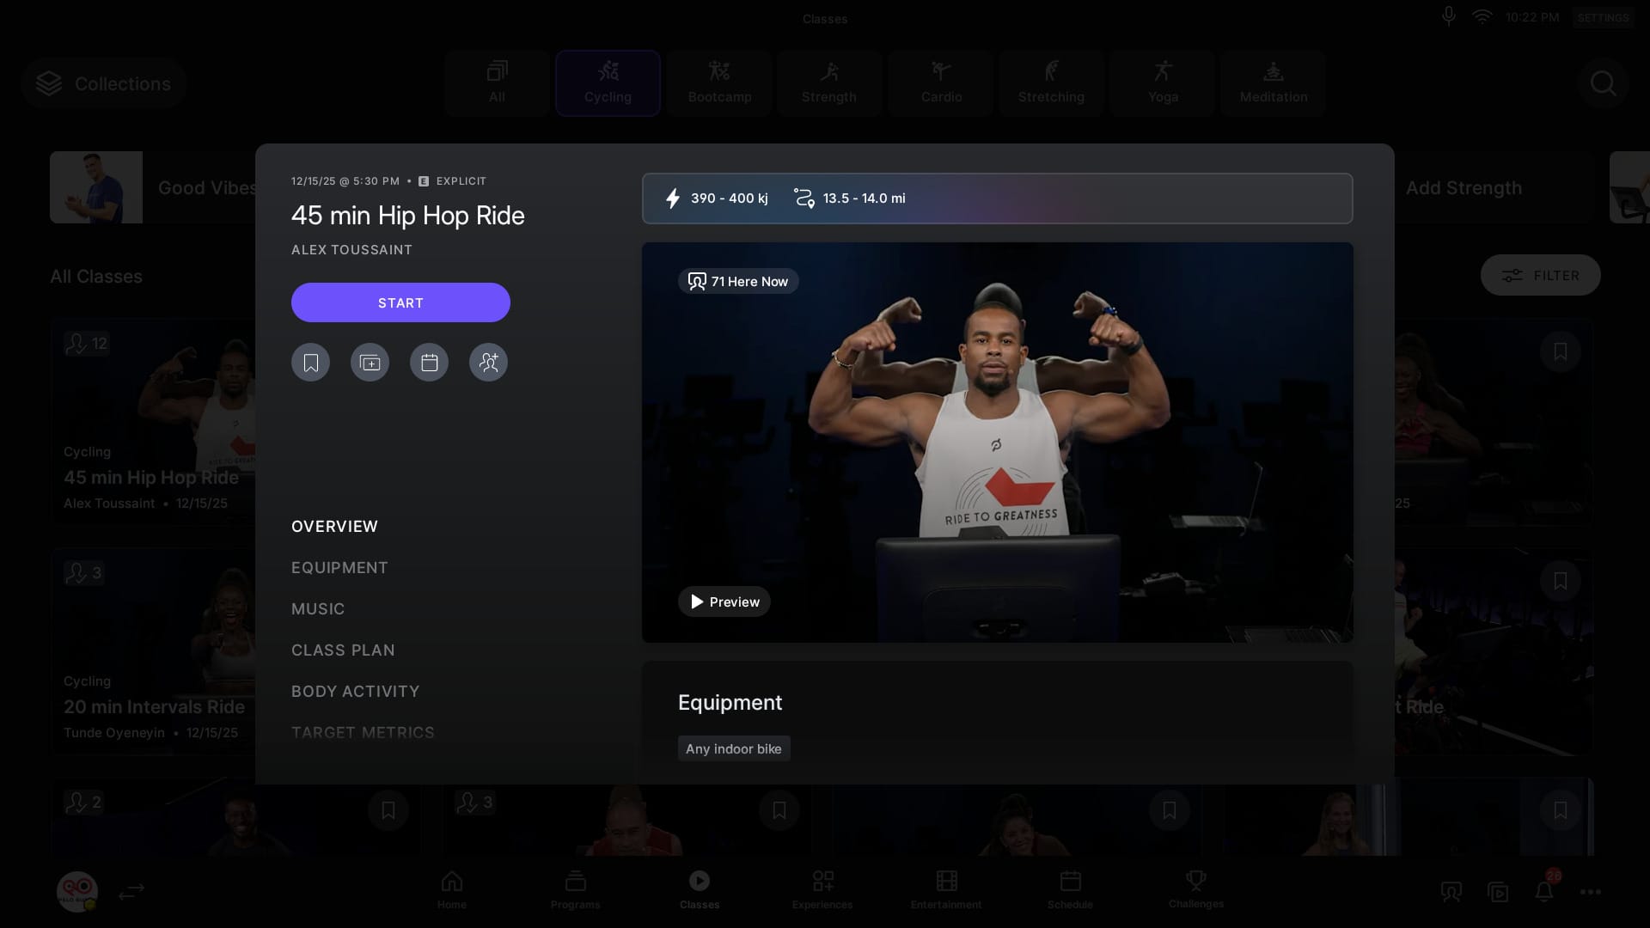
Task: Open the CLASS PLAN section
Action: (343, 650)
